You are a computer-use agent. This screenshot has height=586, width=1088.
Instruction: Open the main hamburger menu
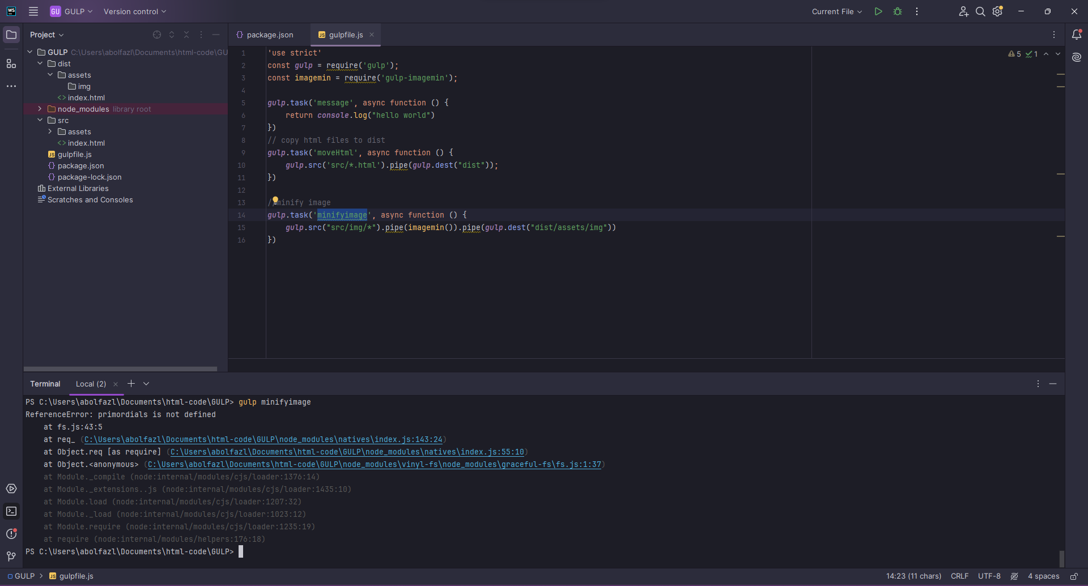tap(33, 11)
